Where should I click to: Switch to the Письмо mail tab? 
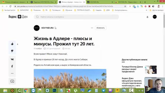click(x=15, y=2)
